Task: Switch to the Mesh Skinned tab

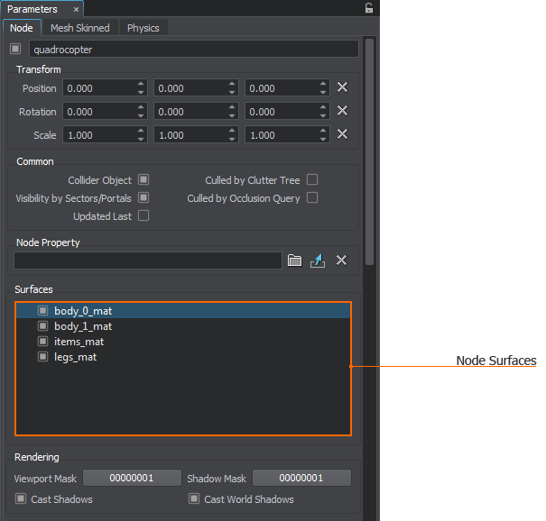Action: [x=79, y=28]
